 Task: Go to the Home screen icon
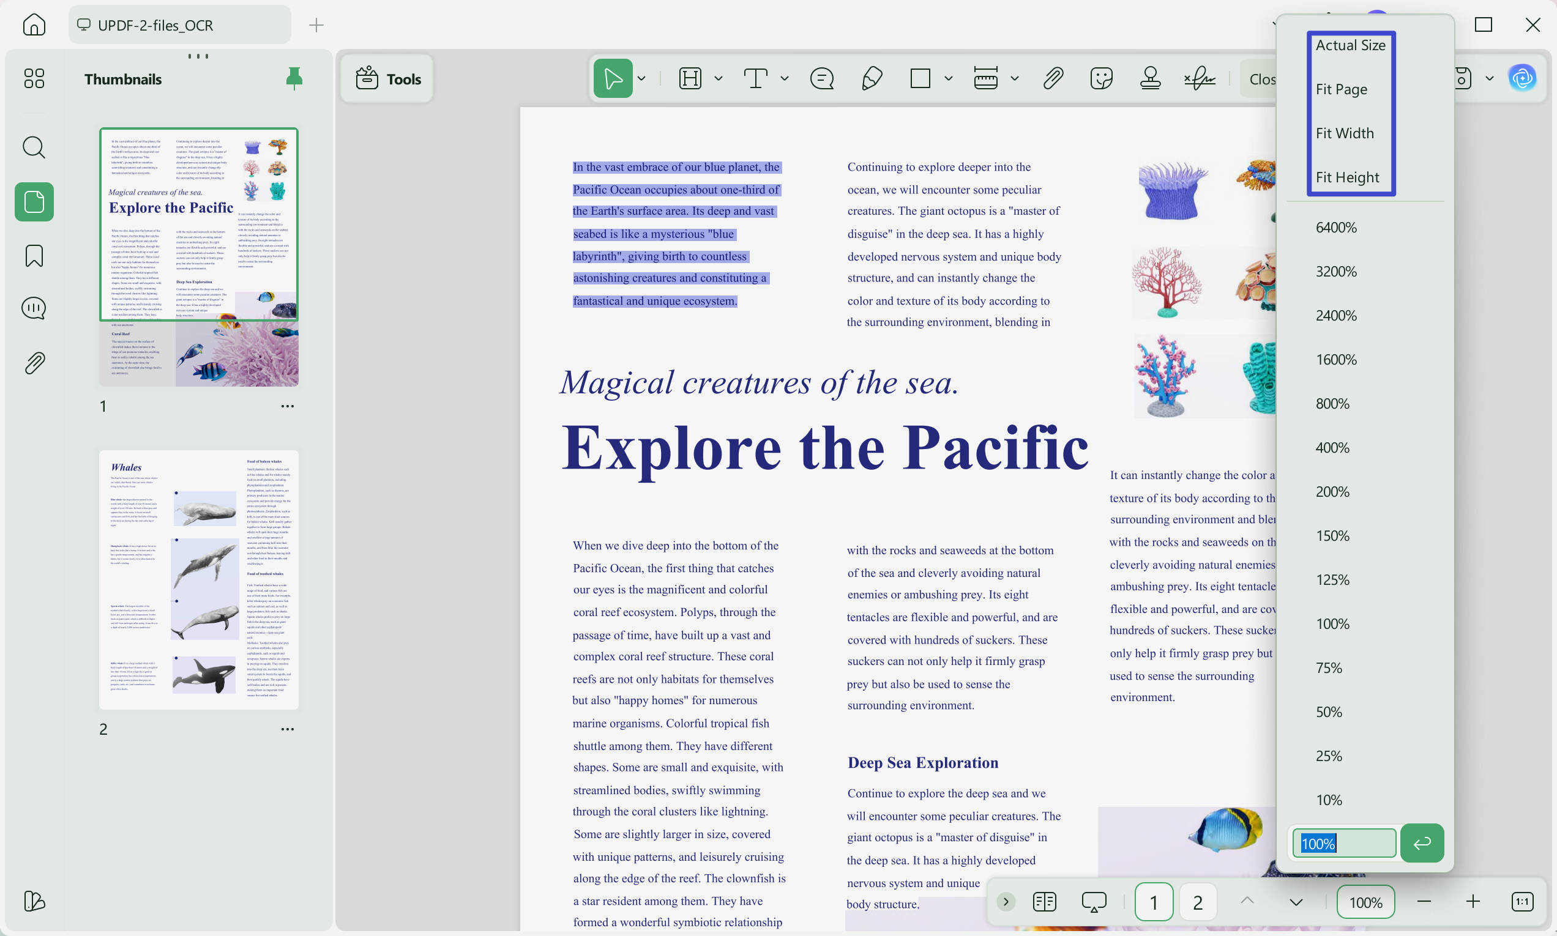click(x=34, y=24)
